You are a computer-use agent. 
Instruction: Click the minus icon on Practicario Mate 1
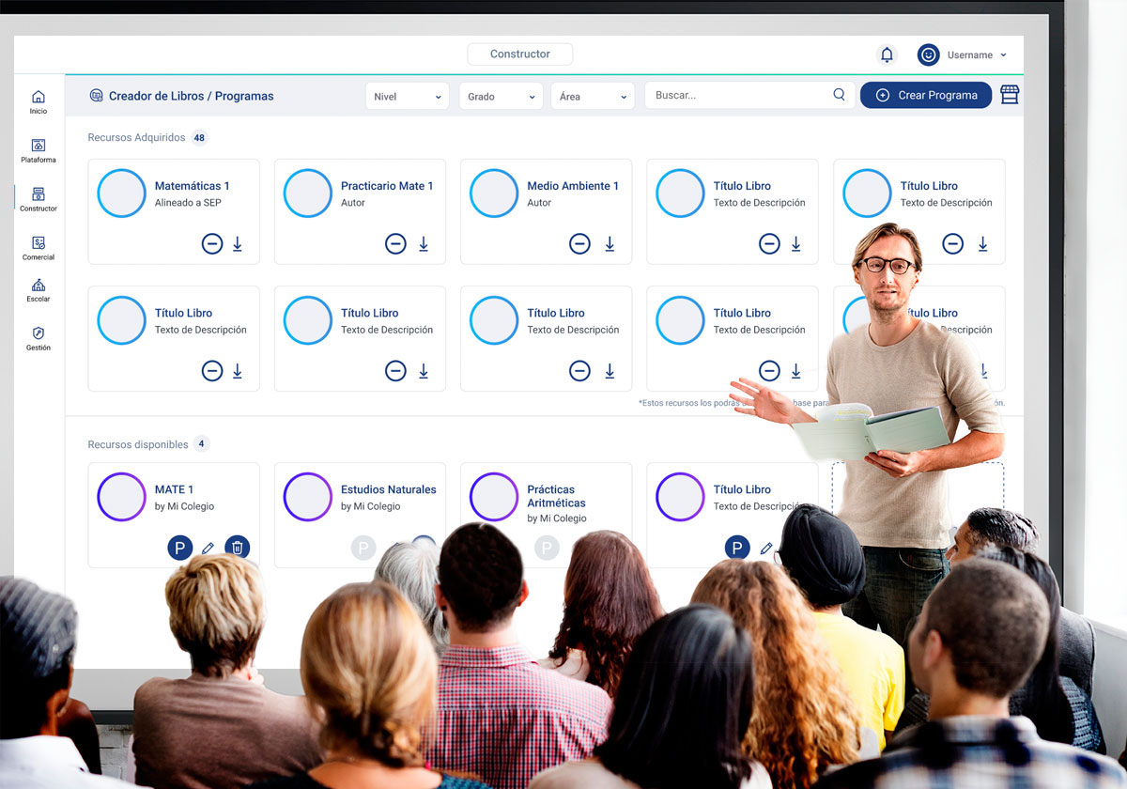click(x=396, y=244)
